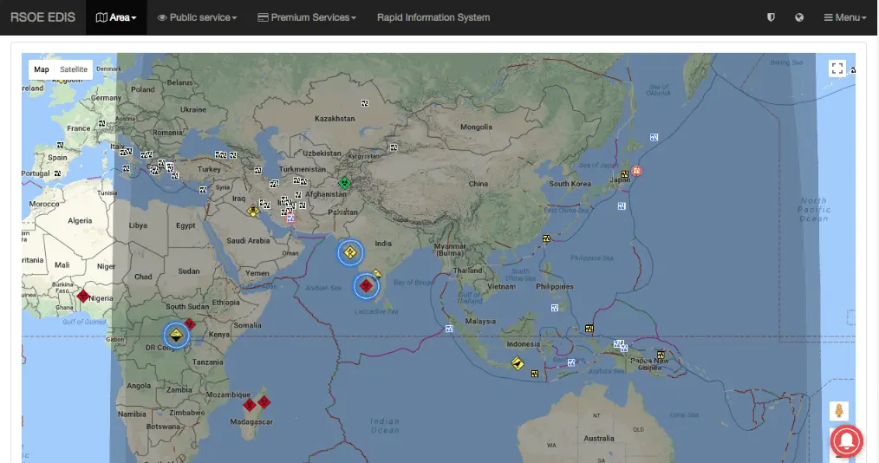Select the Street View pegman icon
Screen dimensions: 879x463
(838, 411)
